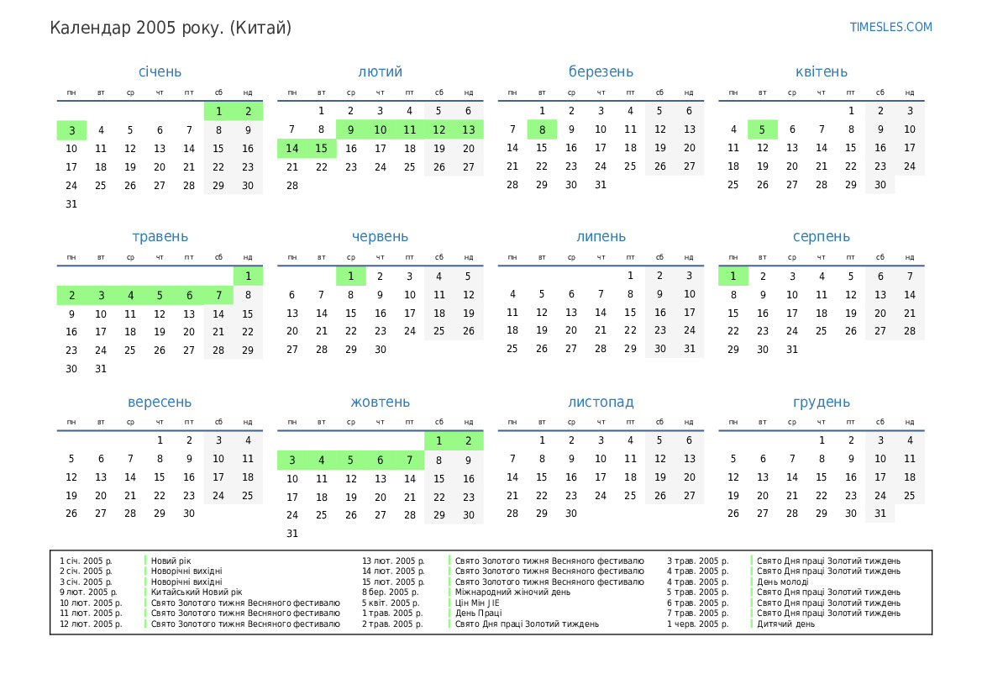Viewport: 982px width, 695px height.
Task: Open the TIMESLES.COM link
Action: (890, 27)
